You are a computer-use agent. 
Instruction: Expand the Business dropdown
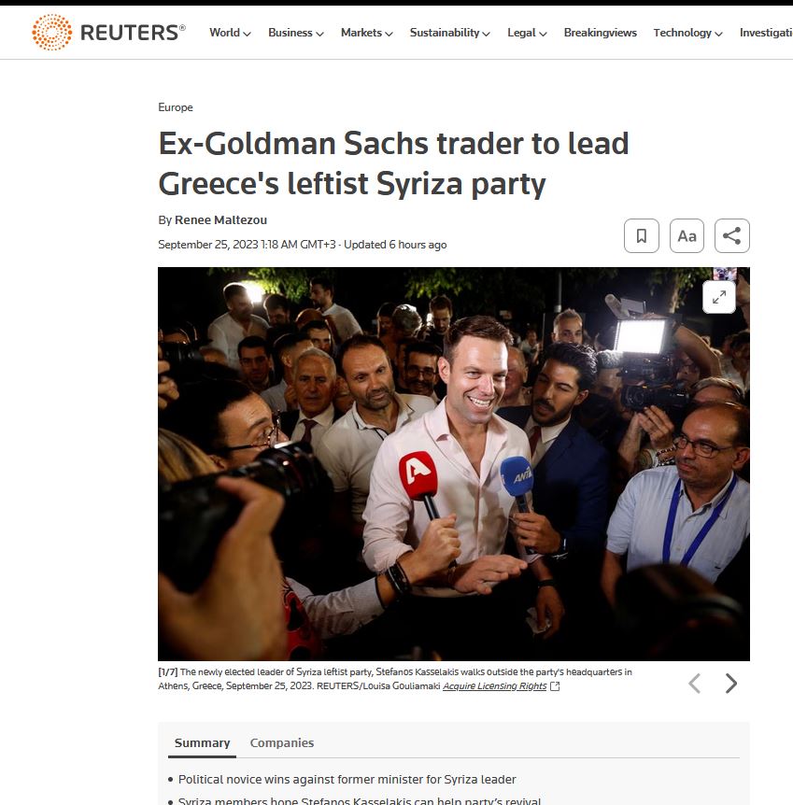click(x=296, y=33)
